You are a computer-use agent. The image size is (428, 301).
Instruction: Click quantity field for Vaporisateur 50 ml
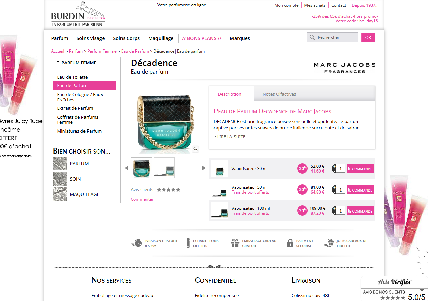point(341,189)
